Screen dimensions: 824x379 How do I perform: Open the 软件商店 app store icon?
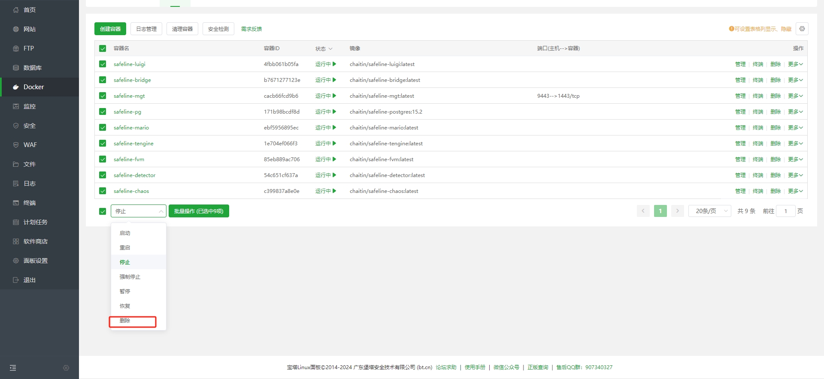coord(16,241)
